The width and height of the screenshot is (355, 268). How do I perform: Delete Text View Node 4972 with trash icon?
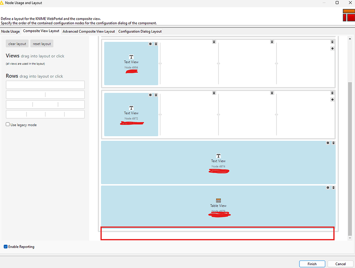156,95
